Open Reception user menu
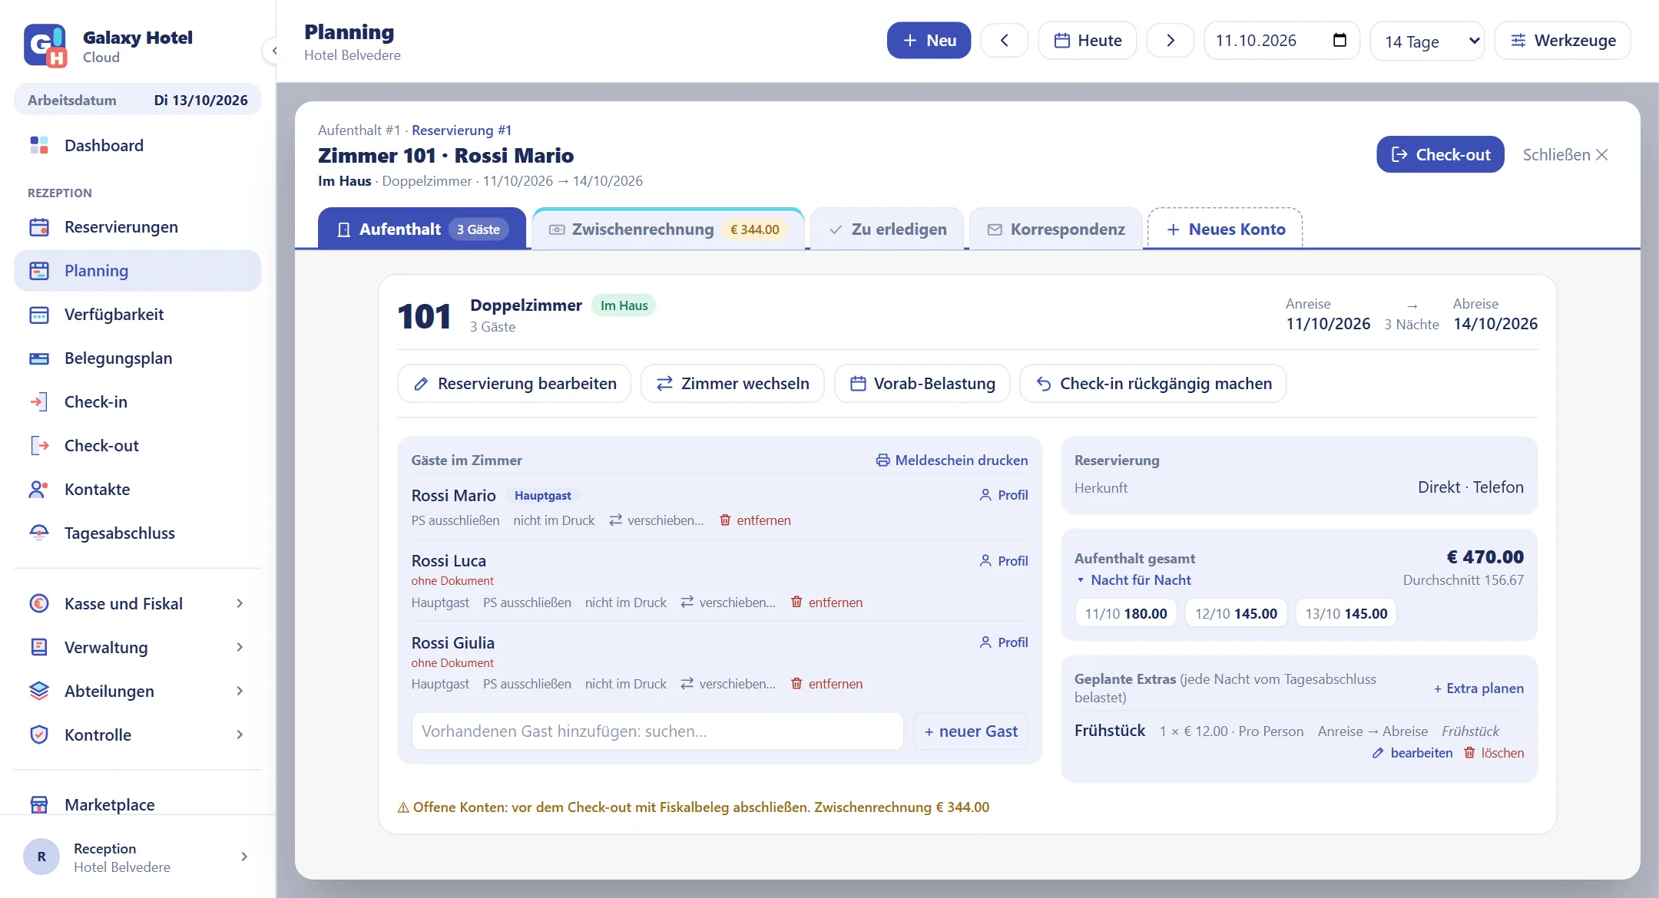Viewport: 1659px width, 898px height. (x=137, y=857)
